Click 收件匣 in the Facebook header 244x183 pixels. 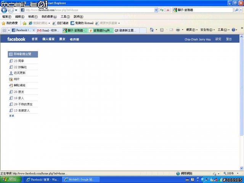74,39
